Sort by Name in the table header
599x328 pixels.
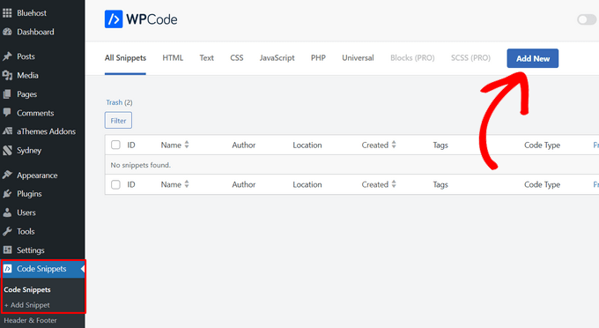pos(174,145)
